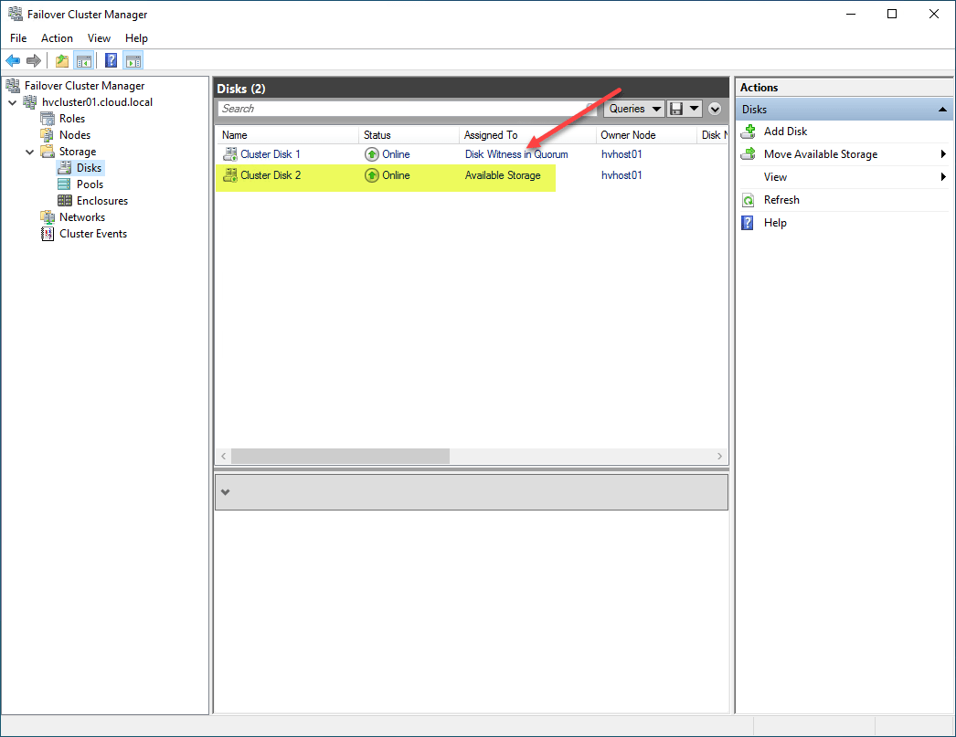Image resolution: width=956 pixels, height=737 pixels.
Task: Click the horizontal scrollbar thumb in disk list
Action: 340,457
